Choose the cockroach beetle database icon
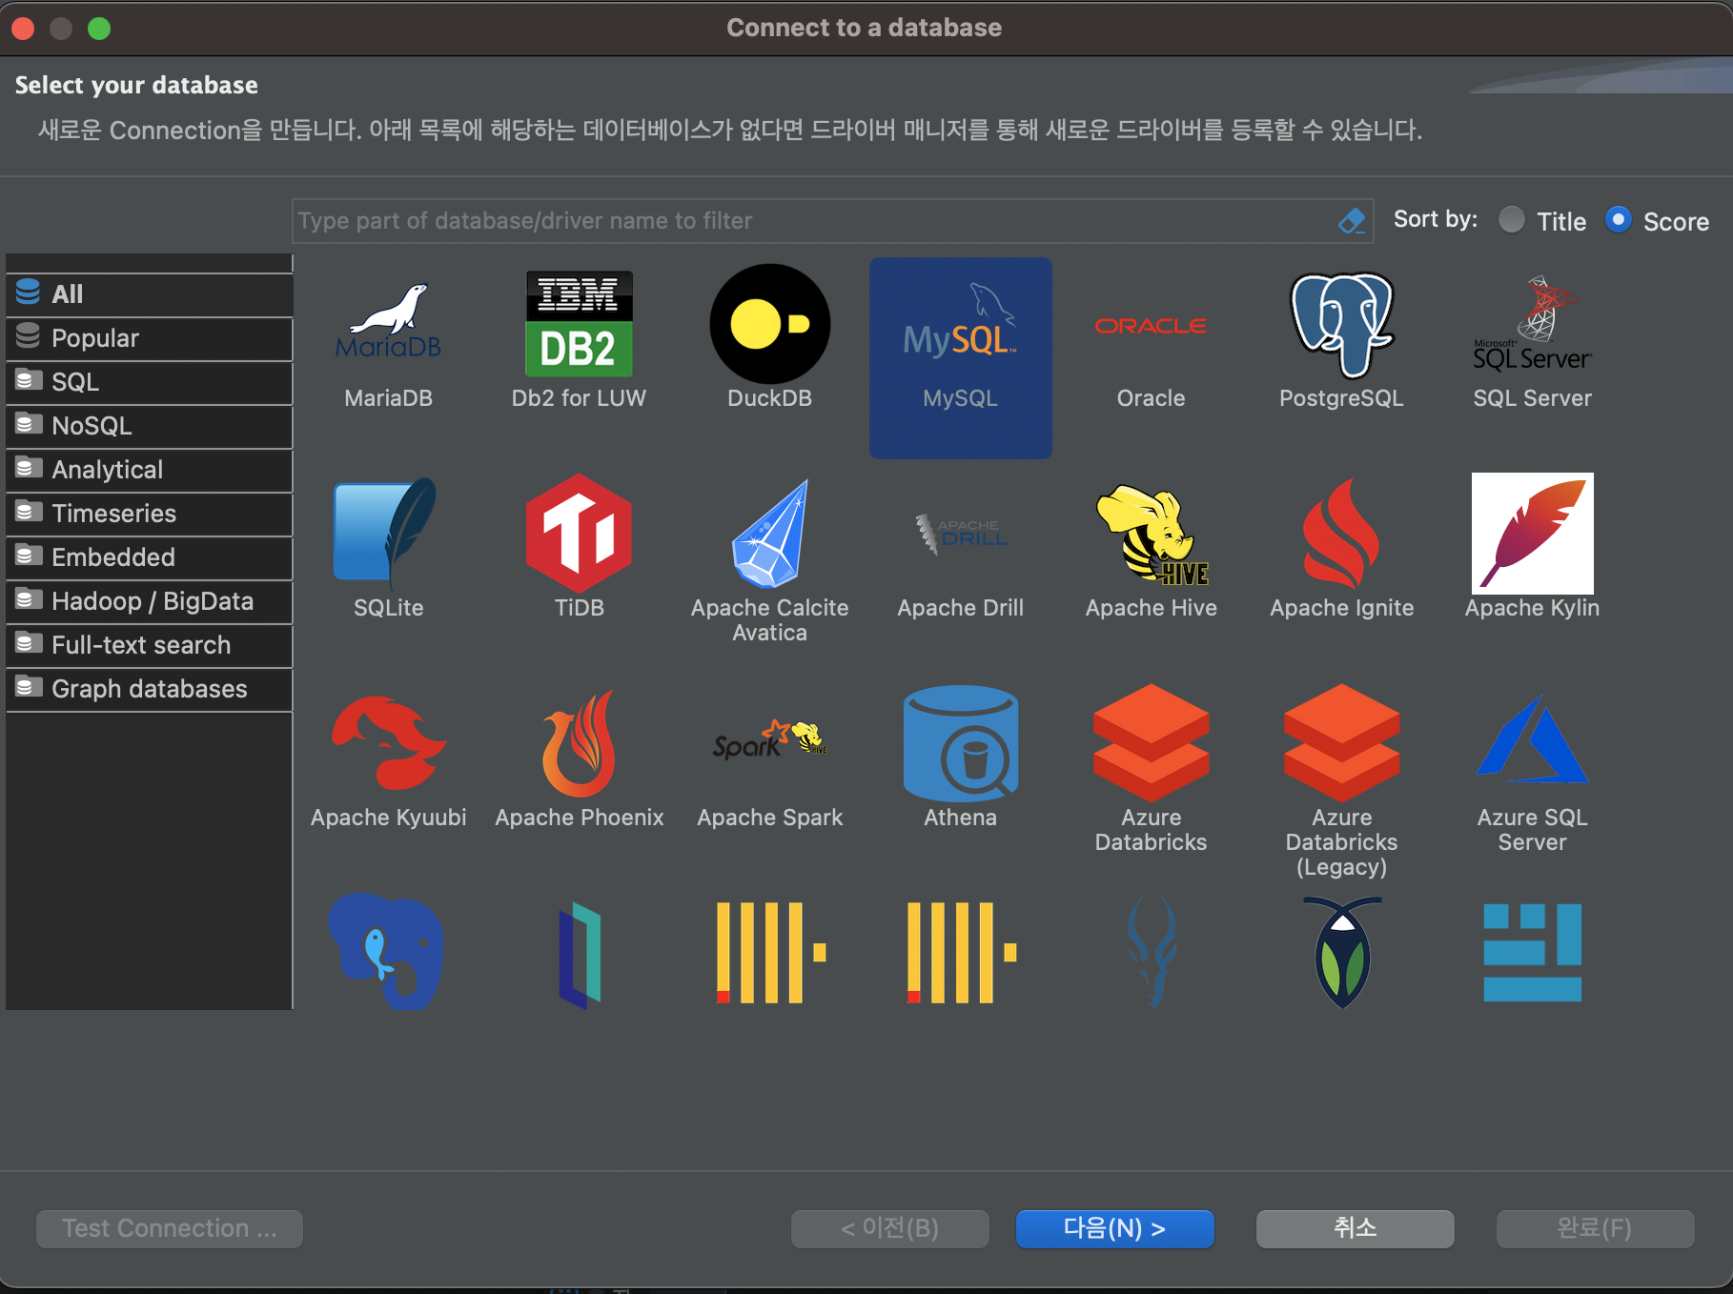The image size is (1733, 1294). [x=1341, y=951]
